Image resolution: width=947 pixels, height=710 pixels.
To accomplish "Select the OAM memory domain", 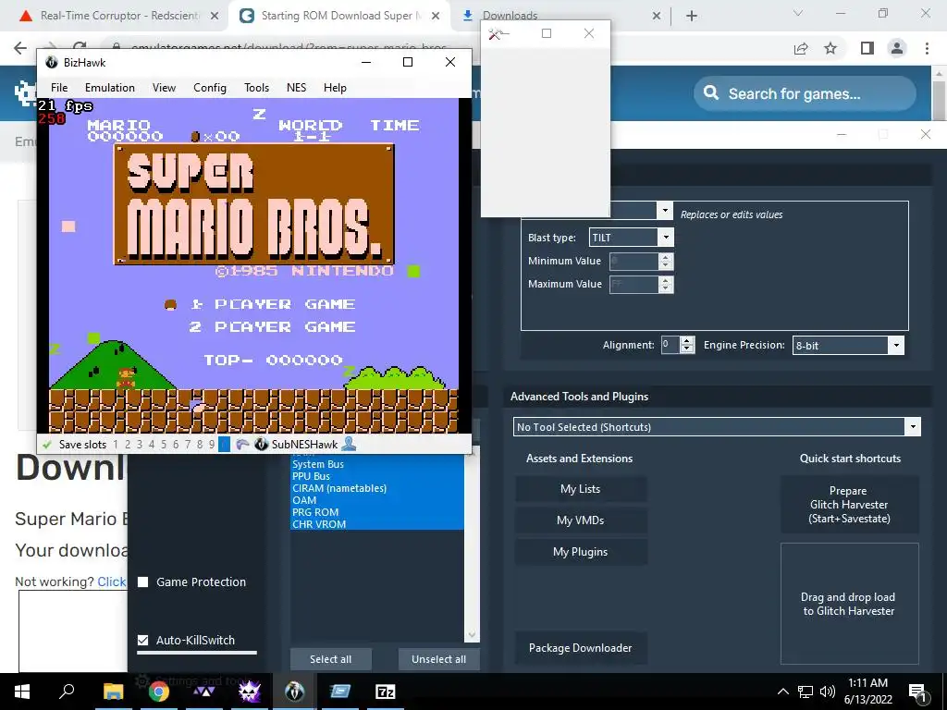I will pyautogui.click(x=377, y=500).
